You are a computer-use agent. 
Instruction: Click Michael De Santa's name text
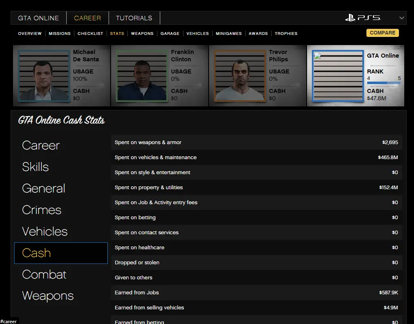pos(86,56)
